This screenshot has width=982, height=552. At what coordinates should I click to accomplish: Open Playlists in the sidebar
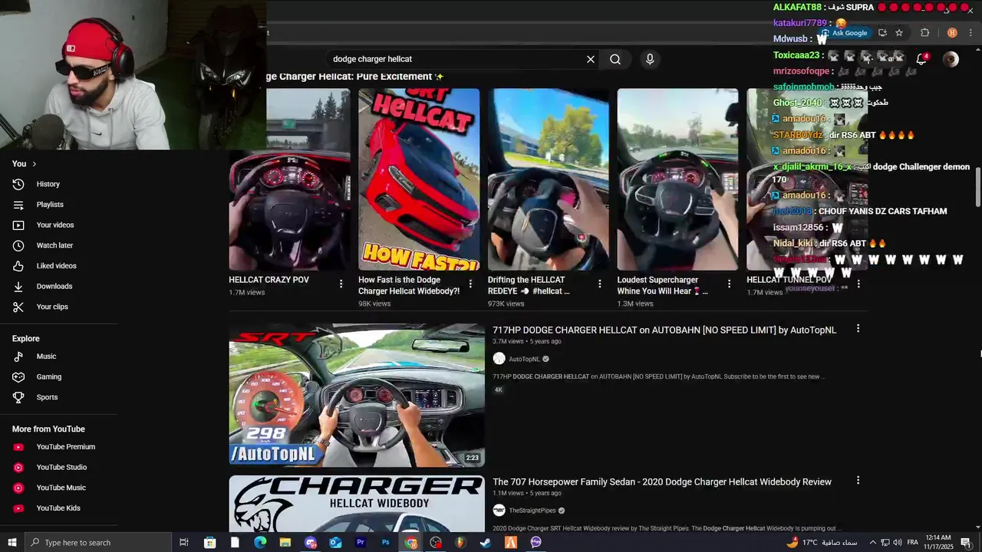click(x=50, y=205)
